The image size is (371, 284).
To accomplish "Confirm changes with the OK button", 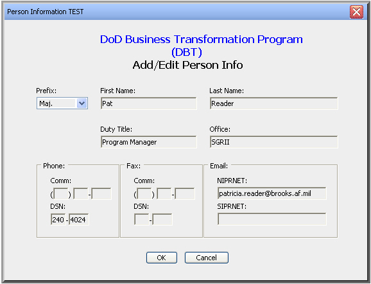I will pos(162,258).
